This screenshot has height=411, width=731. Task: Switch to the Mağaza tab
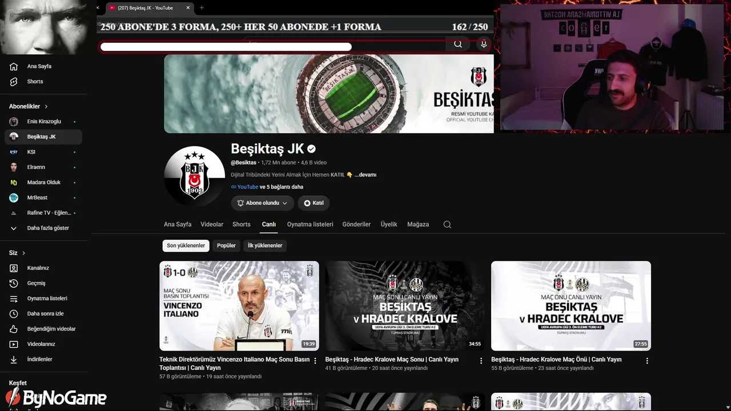(418, 224)
